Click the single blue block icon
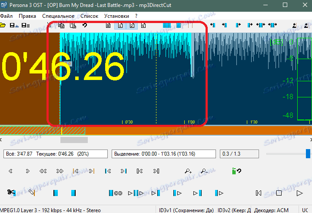312x213 pixels. (179, 25)
